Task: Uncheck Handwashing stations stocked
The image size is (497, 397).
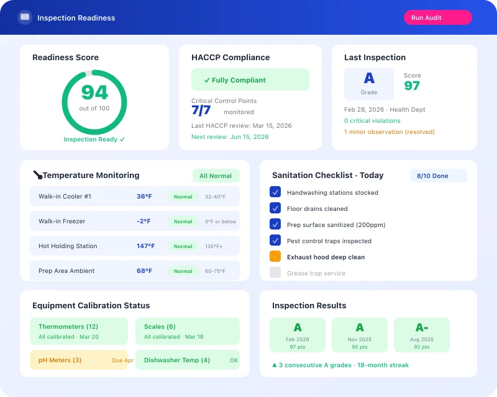Action: click(276, 192)
